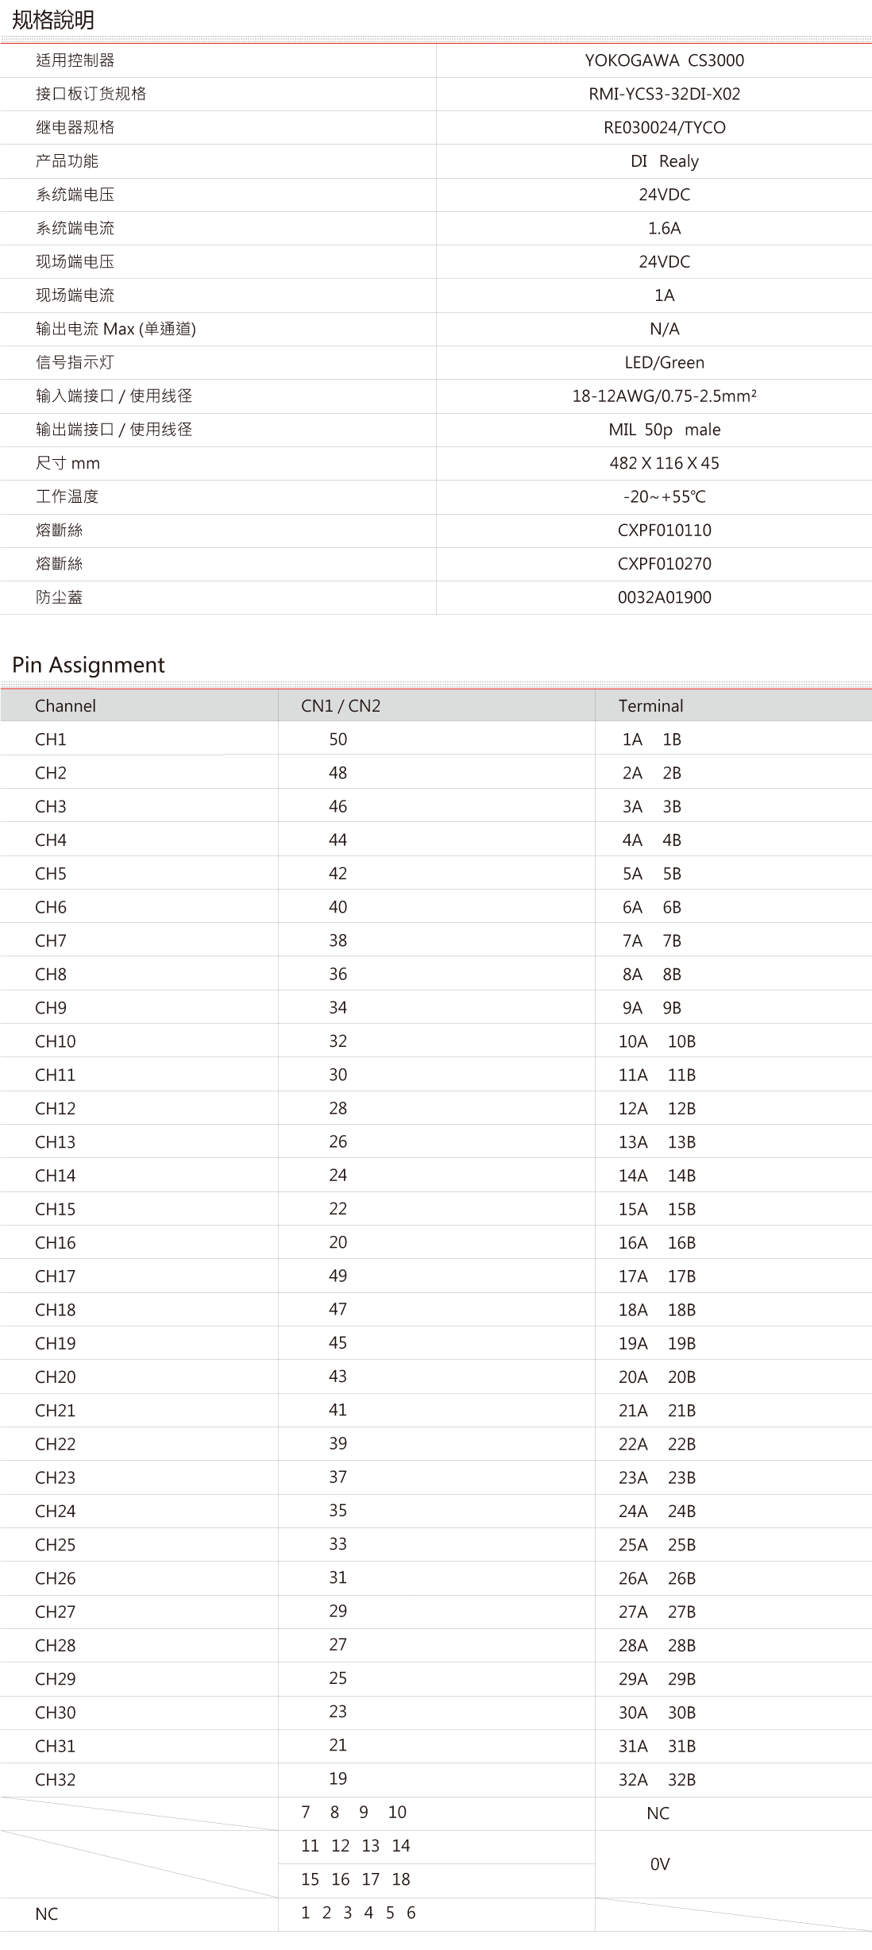Screen dimensions: 872x1950
Task: Select the RMI-YCS3-32DI-X02 order specification
Action: click(x=664, y=94)
